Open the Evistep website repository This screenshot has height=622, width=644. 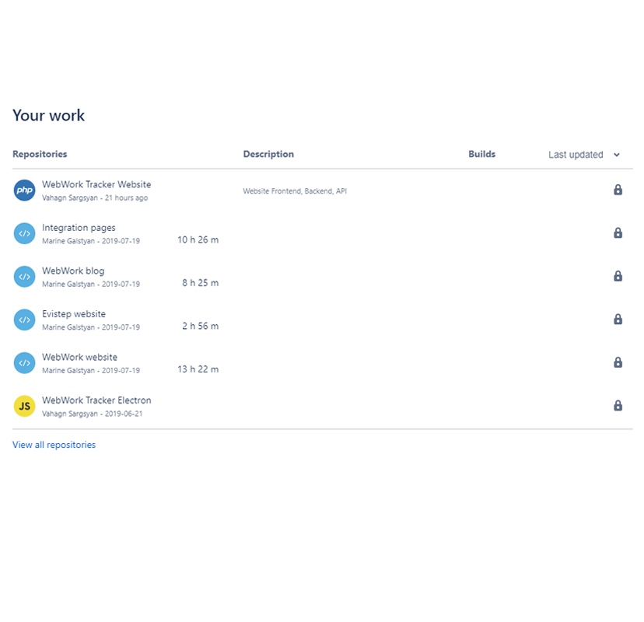click(x=74, y=314)
